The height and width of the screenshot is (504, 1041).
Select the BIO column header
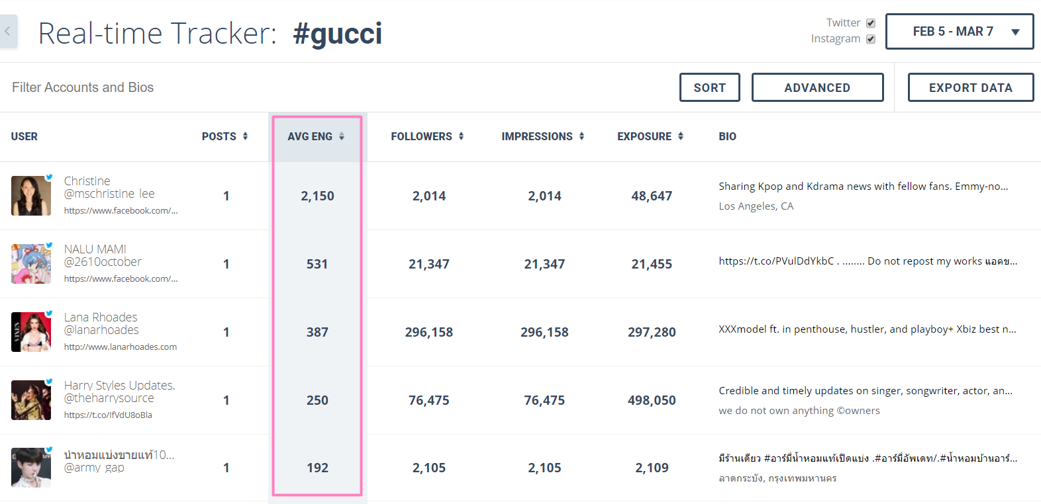tap(727, 136)
